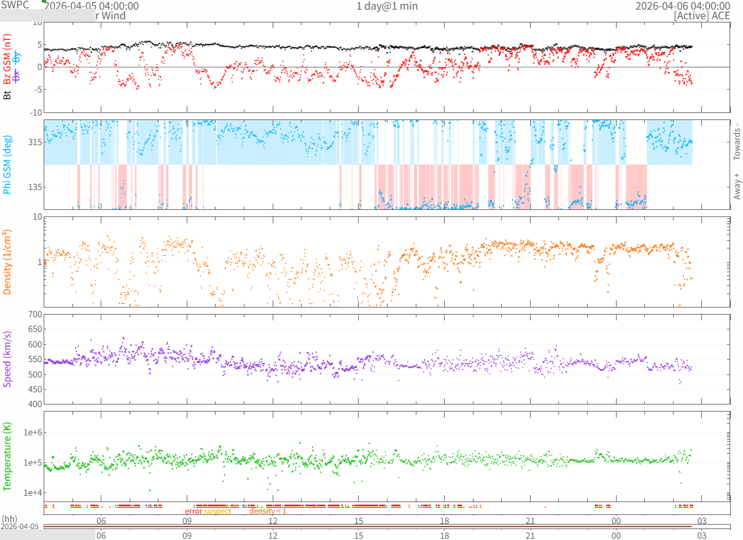Click the Bz GSM (nT) legend label
This screenshot has width=743, height=540.
tap(8, 59)
